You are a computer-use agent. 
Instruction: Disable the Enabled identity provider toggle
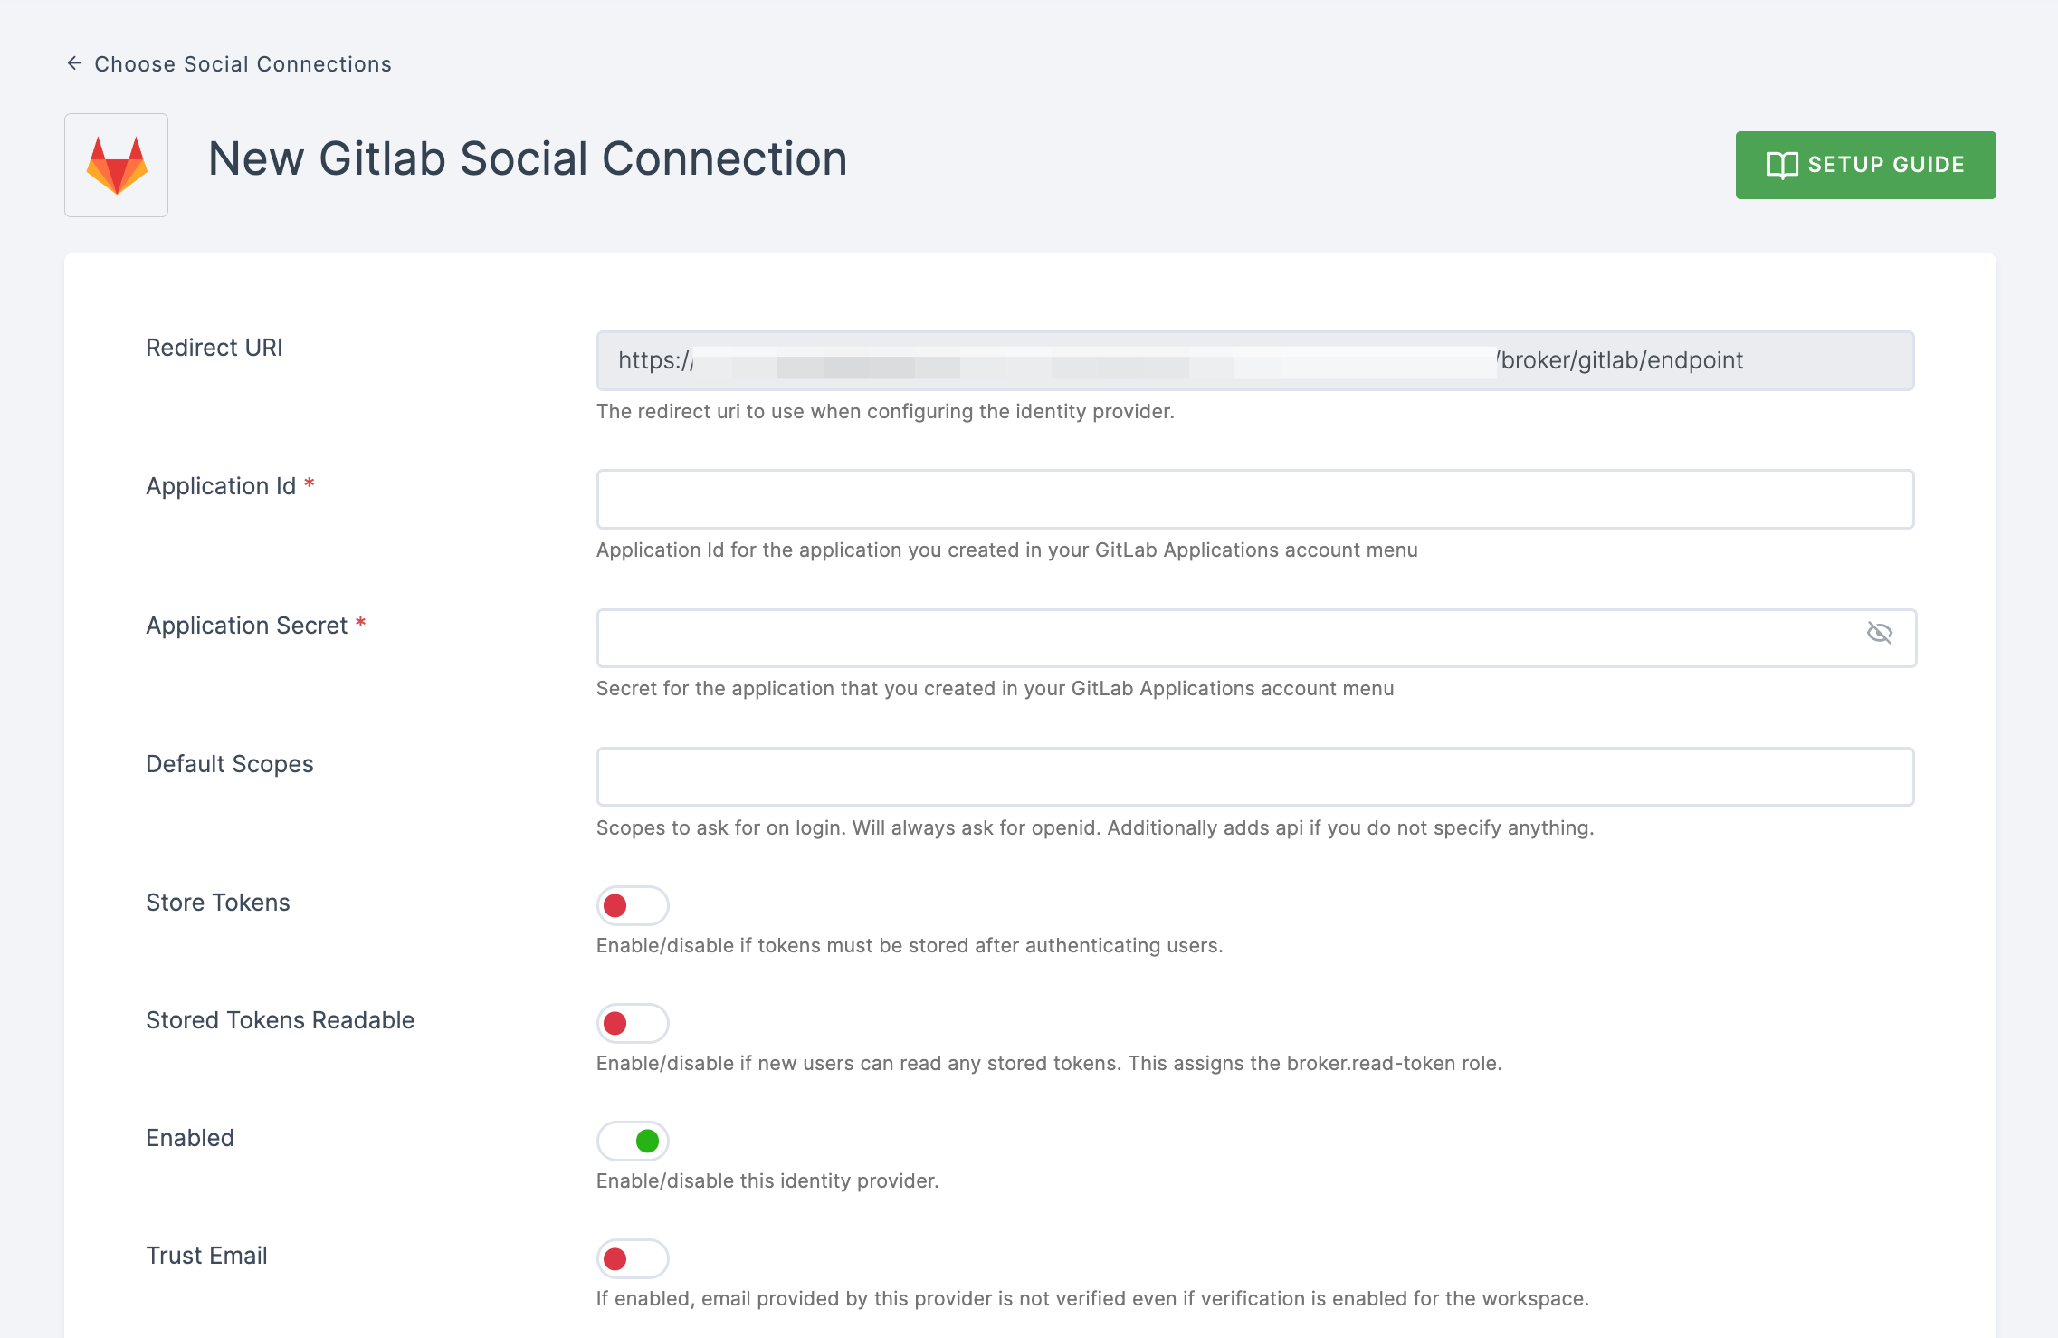(632, 1140)
